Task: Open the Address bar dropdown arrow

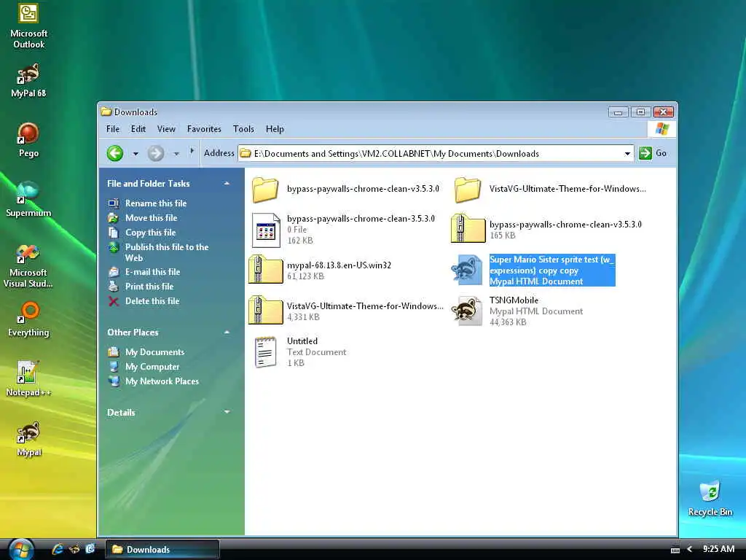Action: click(627, 153)
